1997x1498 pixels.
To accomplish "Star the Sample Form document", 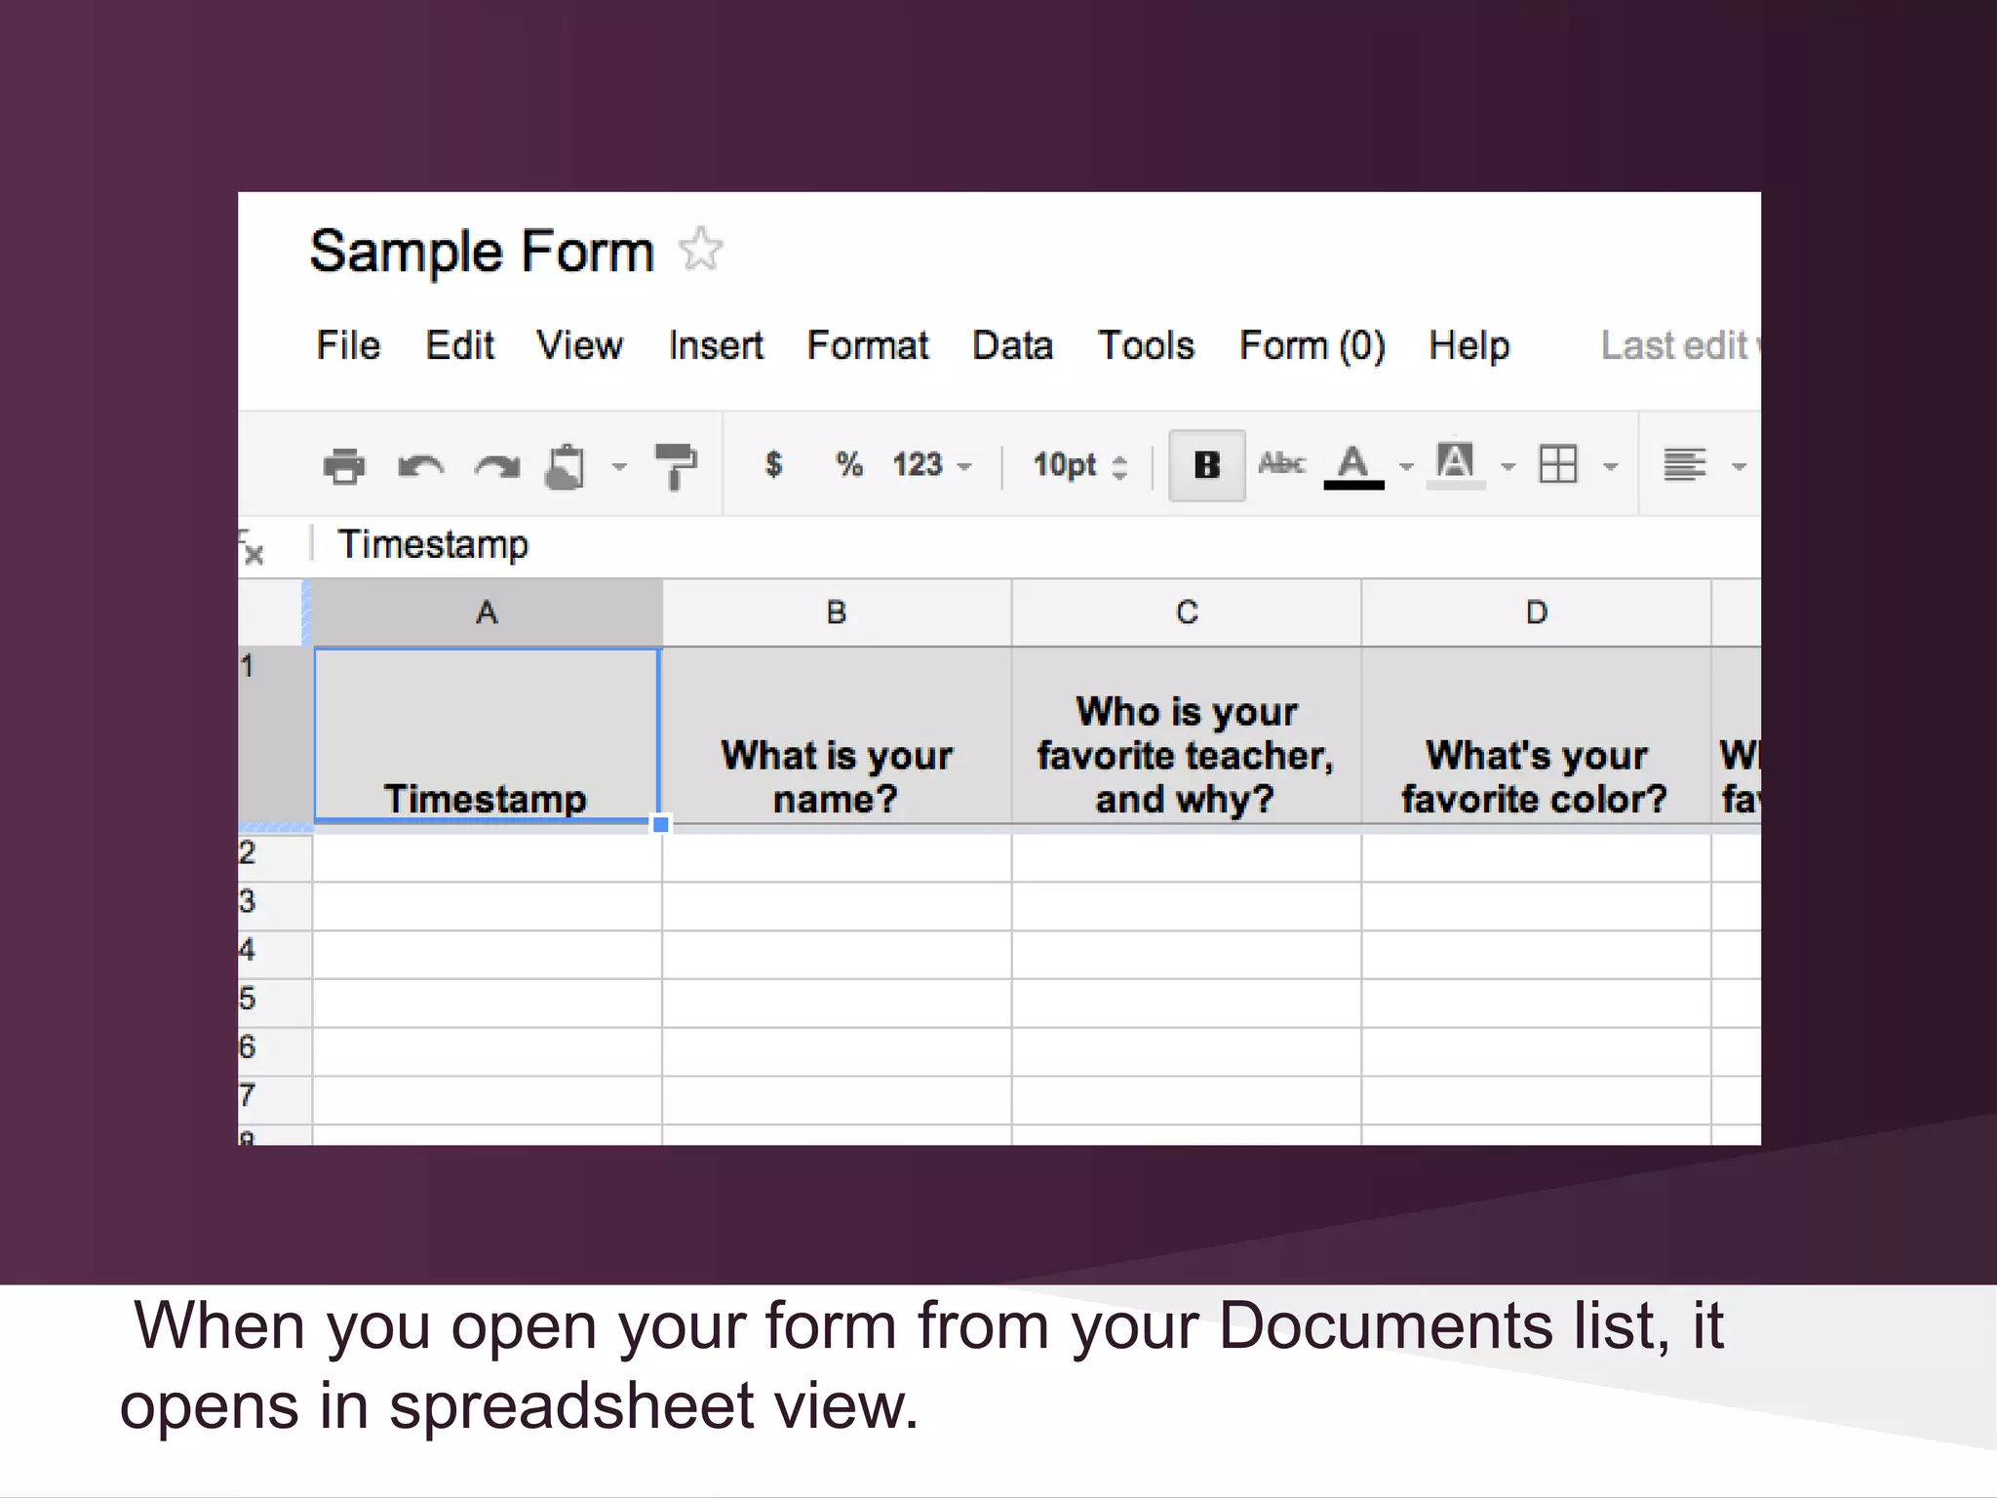I will 701,250.
